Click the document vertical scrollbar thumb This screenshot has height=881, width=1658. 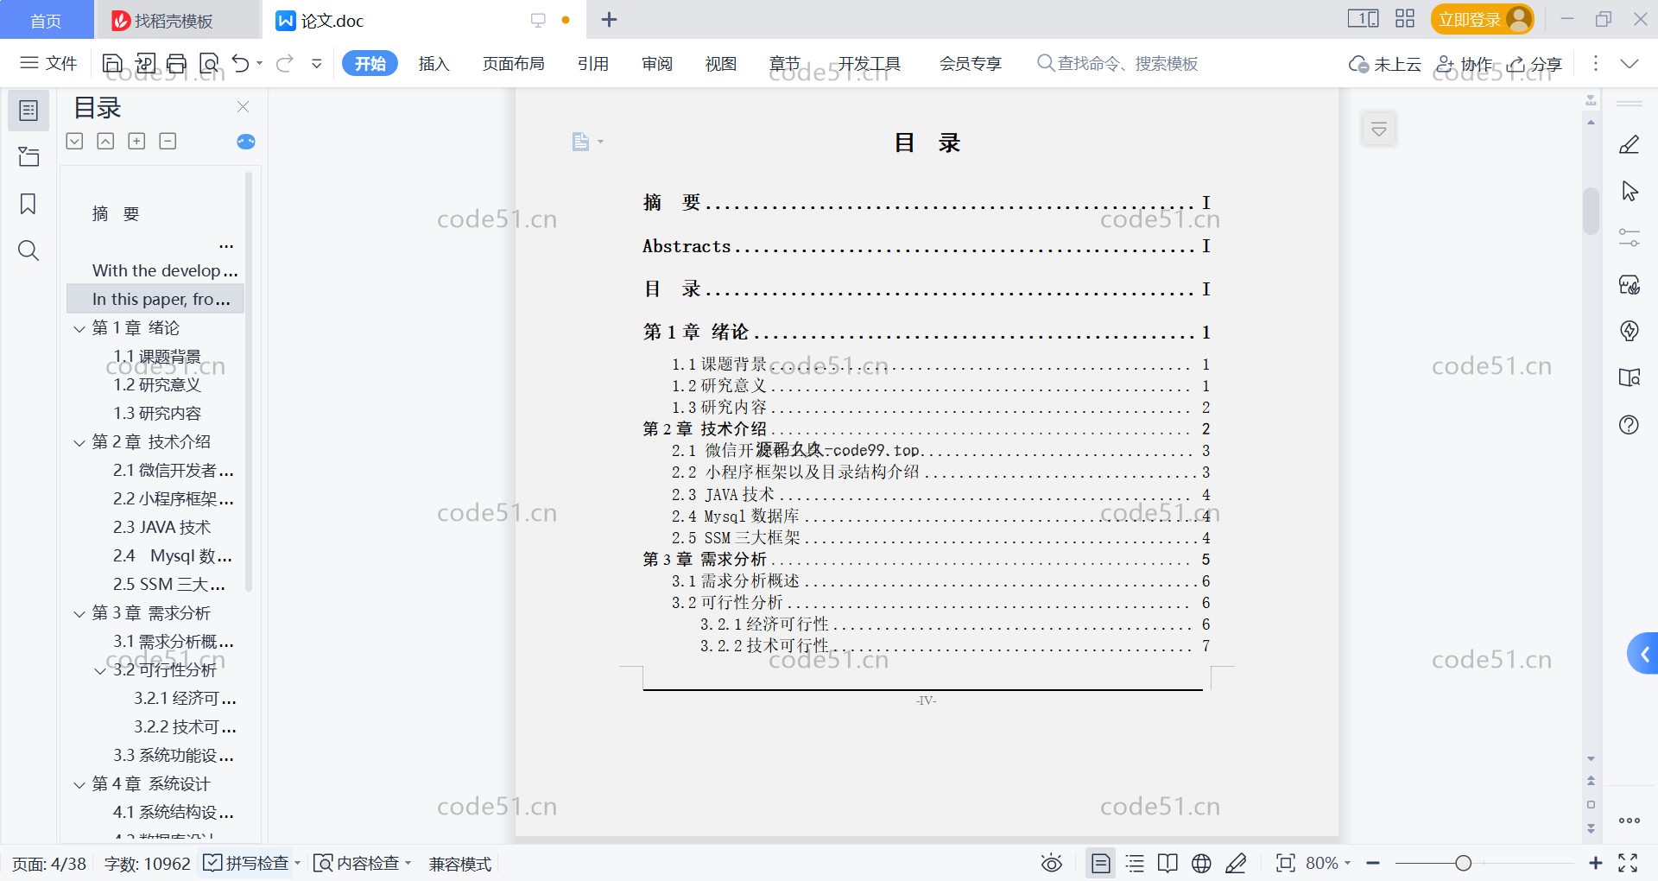pyautogui.click(x=1591, y=212)
